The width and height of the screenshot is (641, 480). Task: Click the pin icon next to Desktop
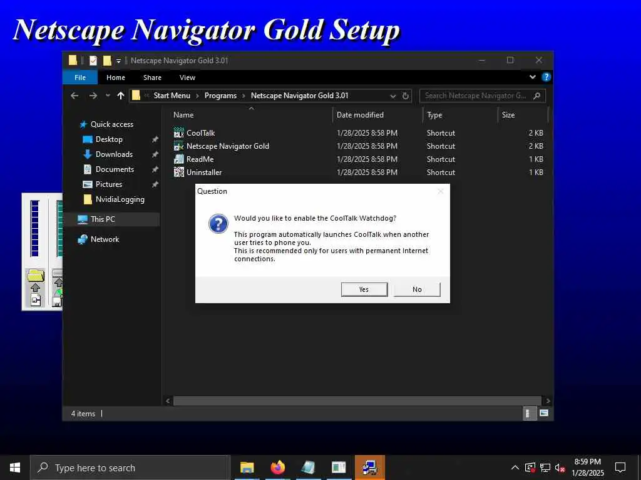pos(155,139)
